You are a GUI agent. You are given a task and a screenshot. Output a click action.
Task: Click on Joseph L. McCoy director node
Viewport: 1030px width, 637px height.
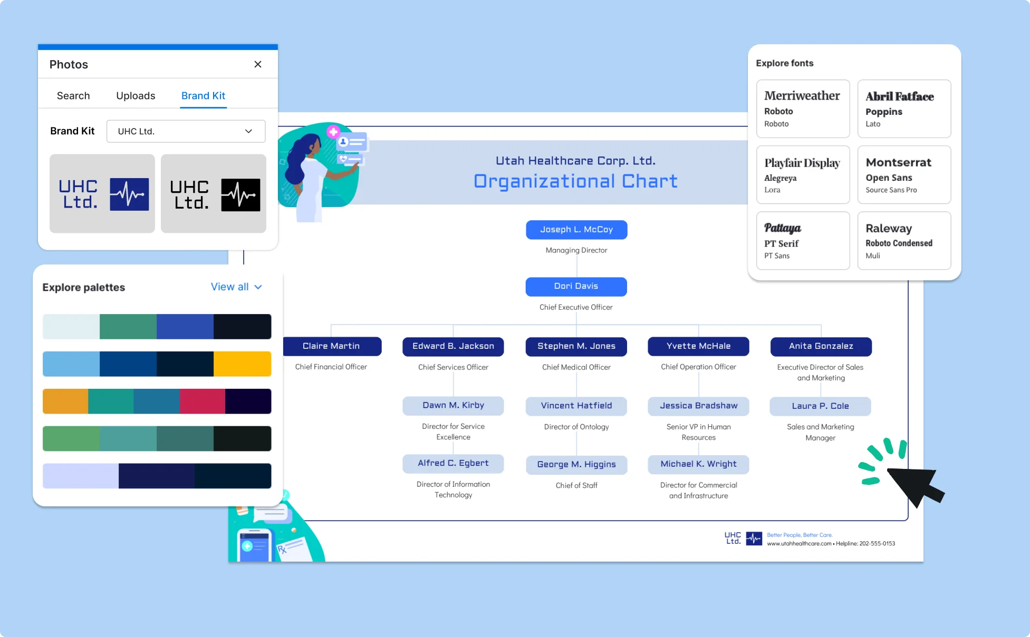pyautogui.click(x=576, y=229)
